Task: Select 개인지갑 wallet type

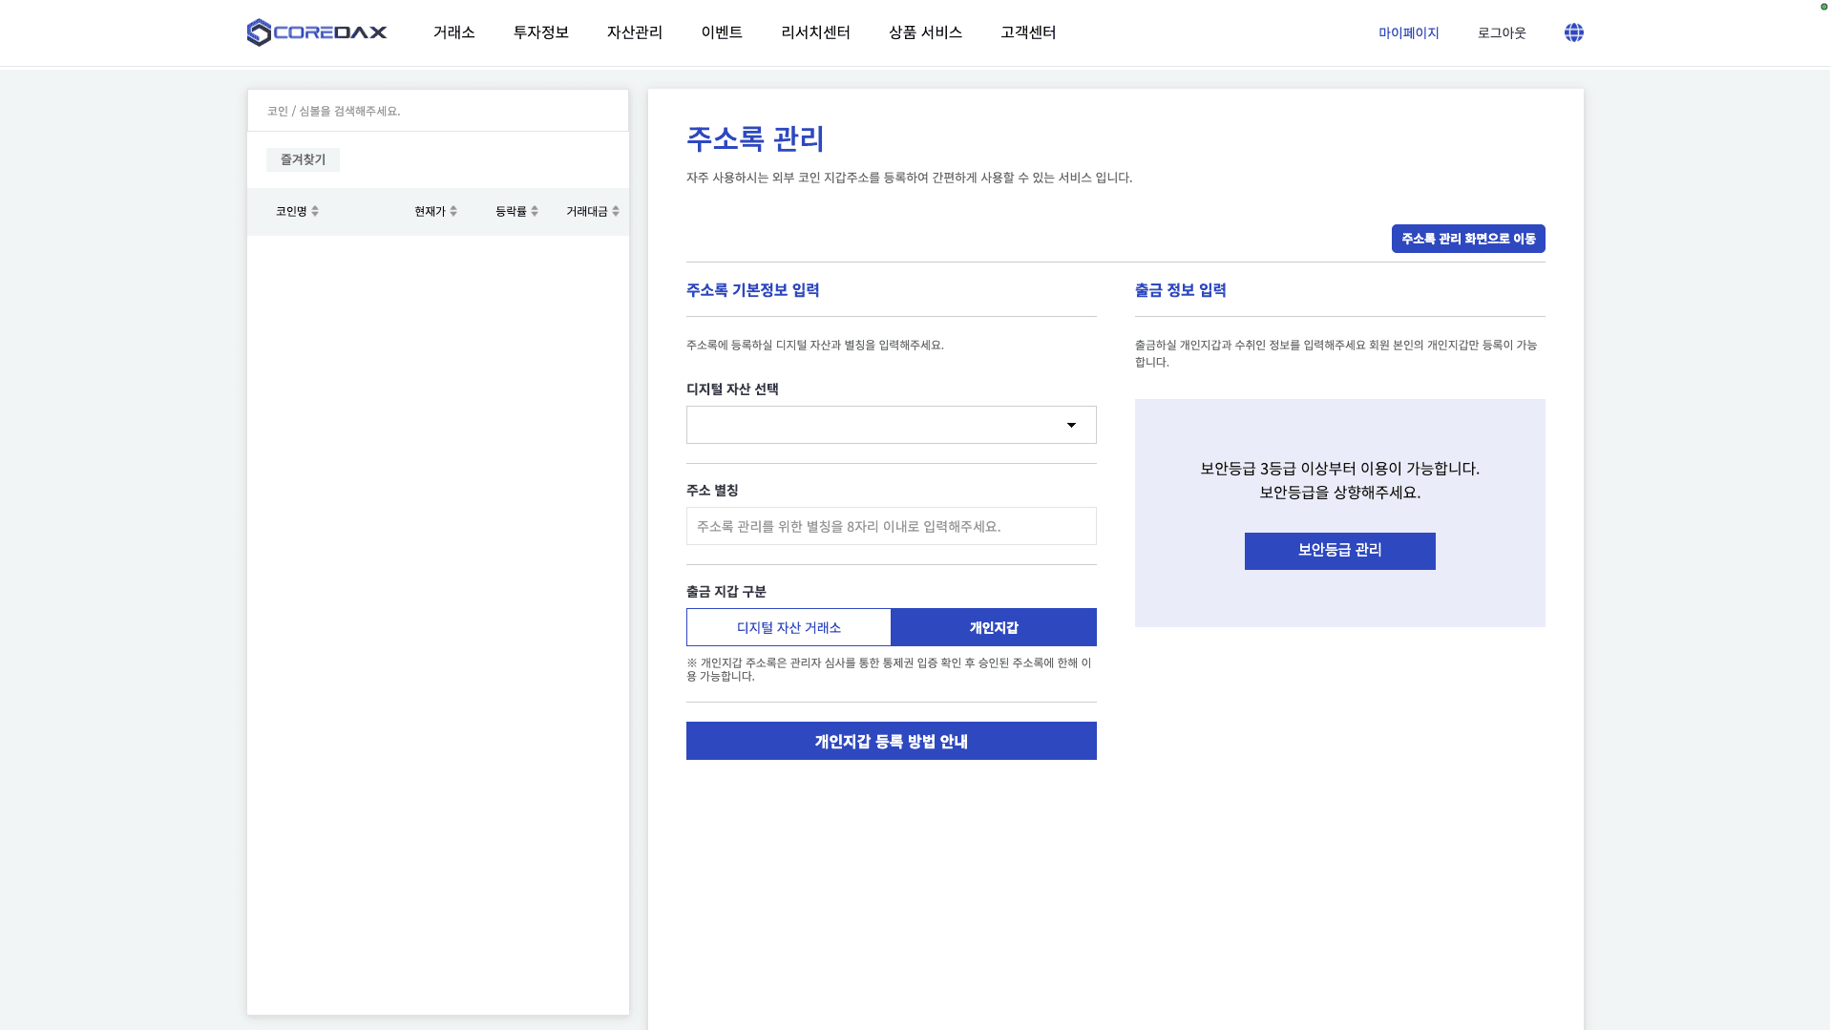Action: coord(994,627)
